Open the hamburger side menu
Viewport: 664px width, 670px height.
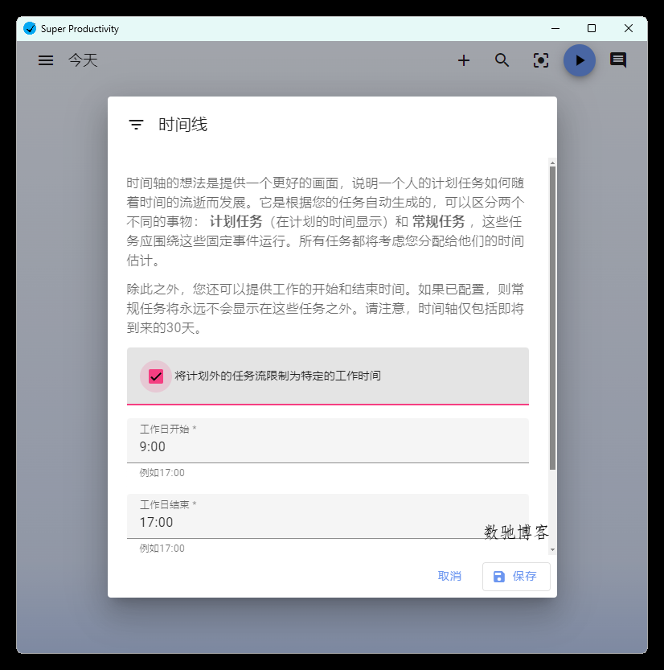pyautogui.click(x=46, y=60)
